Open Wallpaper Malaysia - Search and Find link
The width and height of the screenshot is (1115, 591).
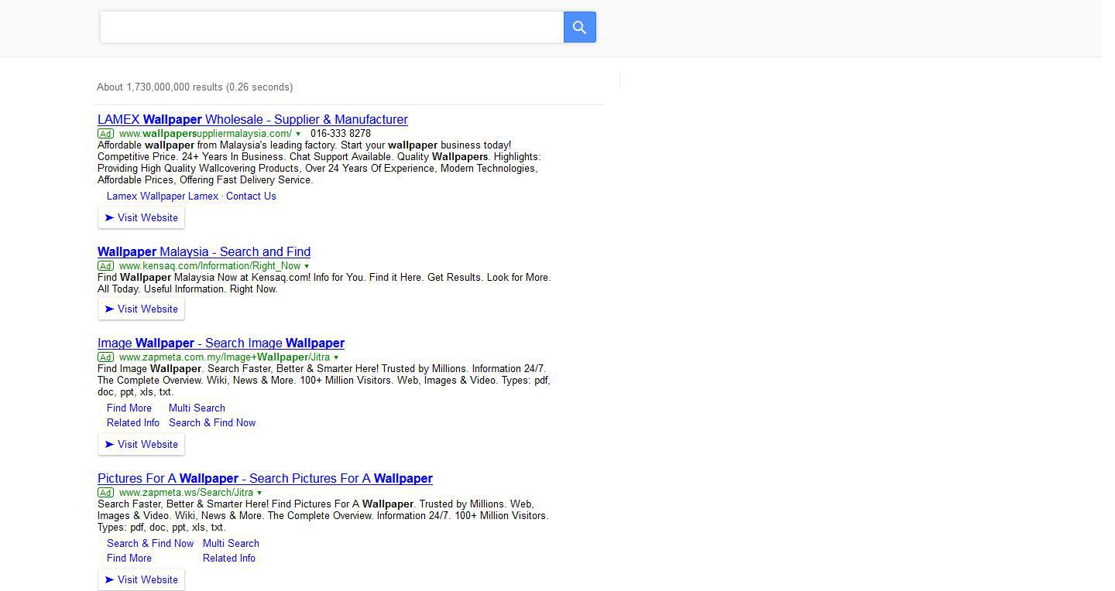(204, 252)
